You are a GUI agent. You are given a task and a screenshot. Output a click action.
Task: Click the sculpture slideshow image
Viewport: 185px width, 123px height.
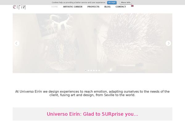pyautogui.click(x=92, y=43)
